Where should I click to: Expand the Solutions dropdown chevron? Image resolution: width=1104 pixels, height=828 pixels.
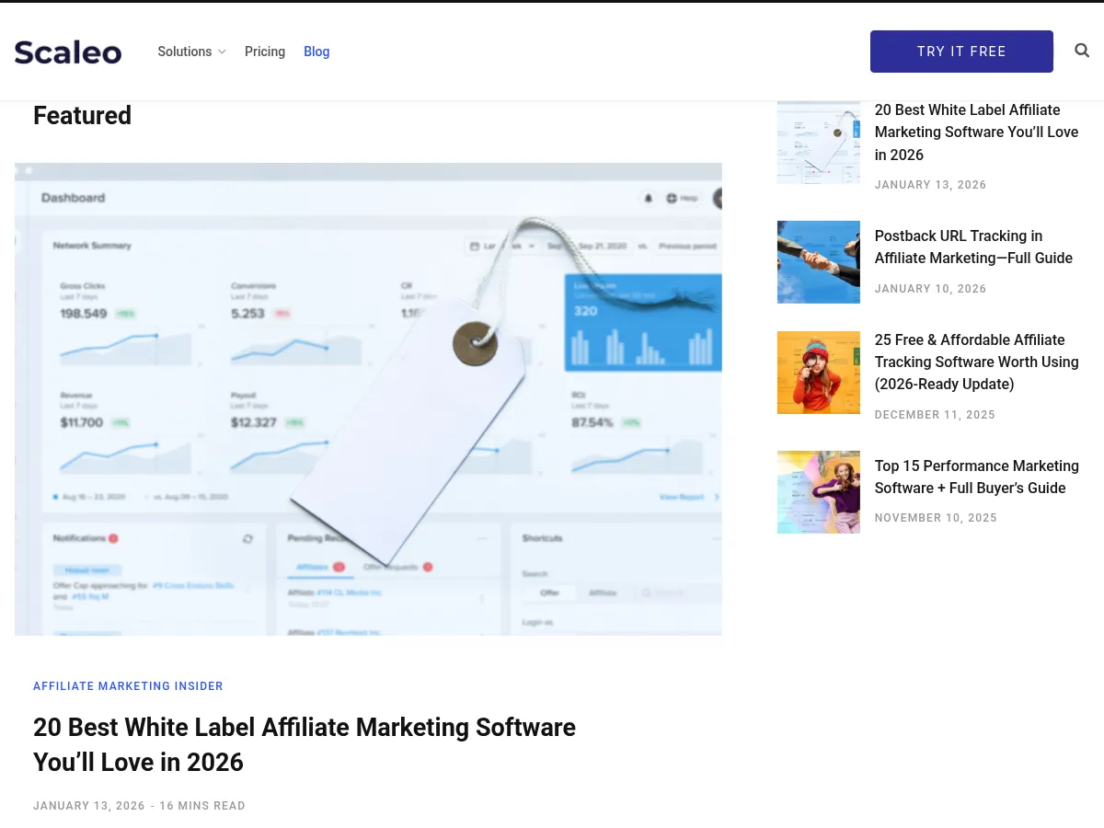point(222,52)
